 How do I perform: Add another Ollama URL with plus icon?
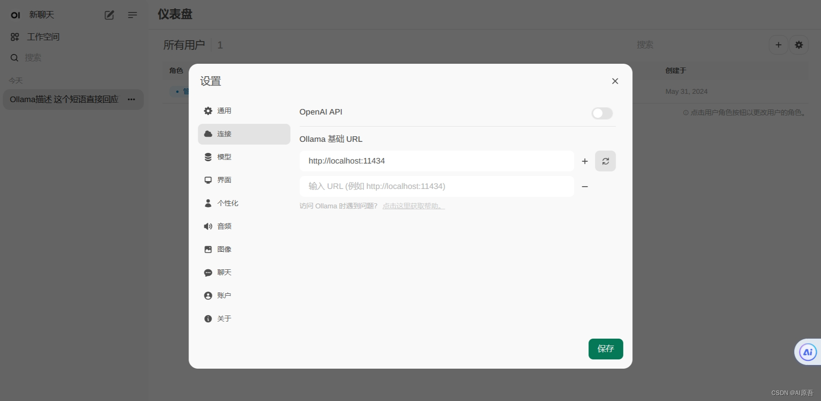tap(585, 161)
